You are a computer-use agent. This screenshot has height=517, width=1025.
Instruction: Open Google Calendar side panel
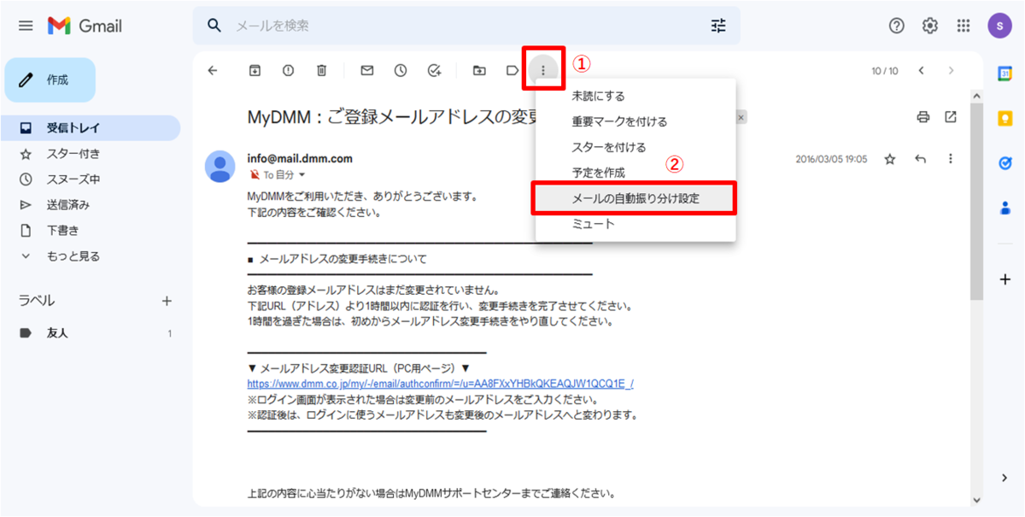[1005, 73]
